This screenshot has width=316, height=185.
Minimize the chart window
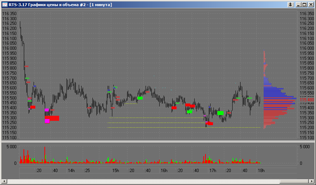(299, 5)
